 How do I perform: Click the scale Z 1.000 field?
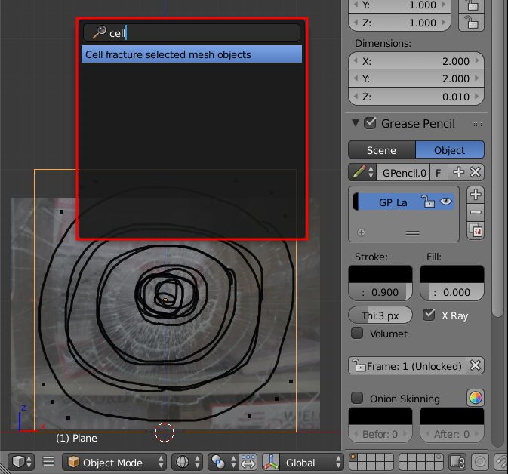(x=399, y=23)
